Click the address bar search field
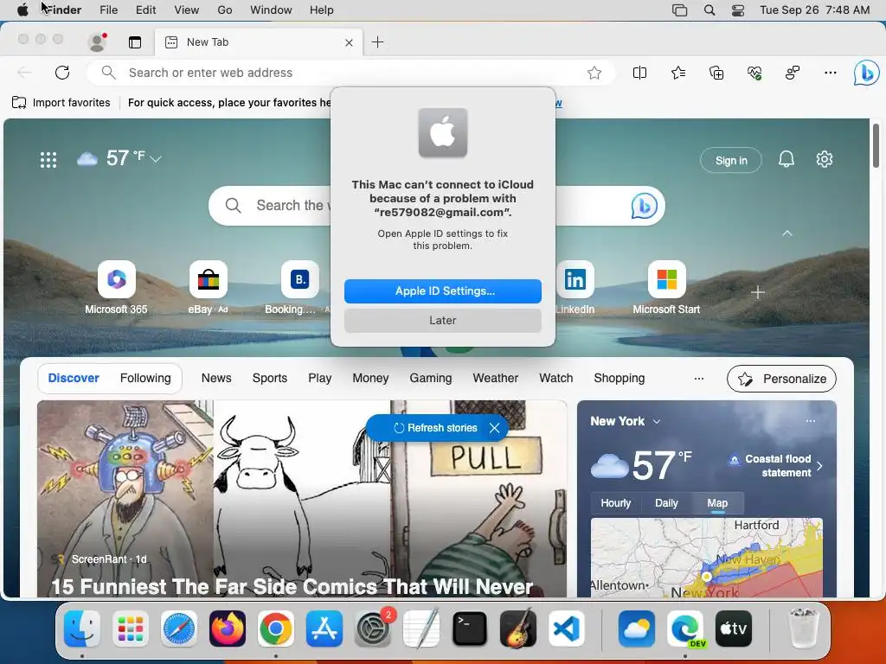Viewport: 886px width, 664px height. coord(350,73)
